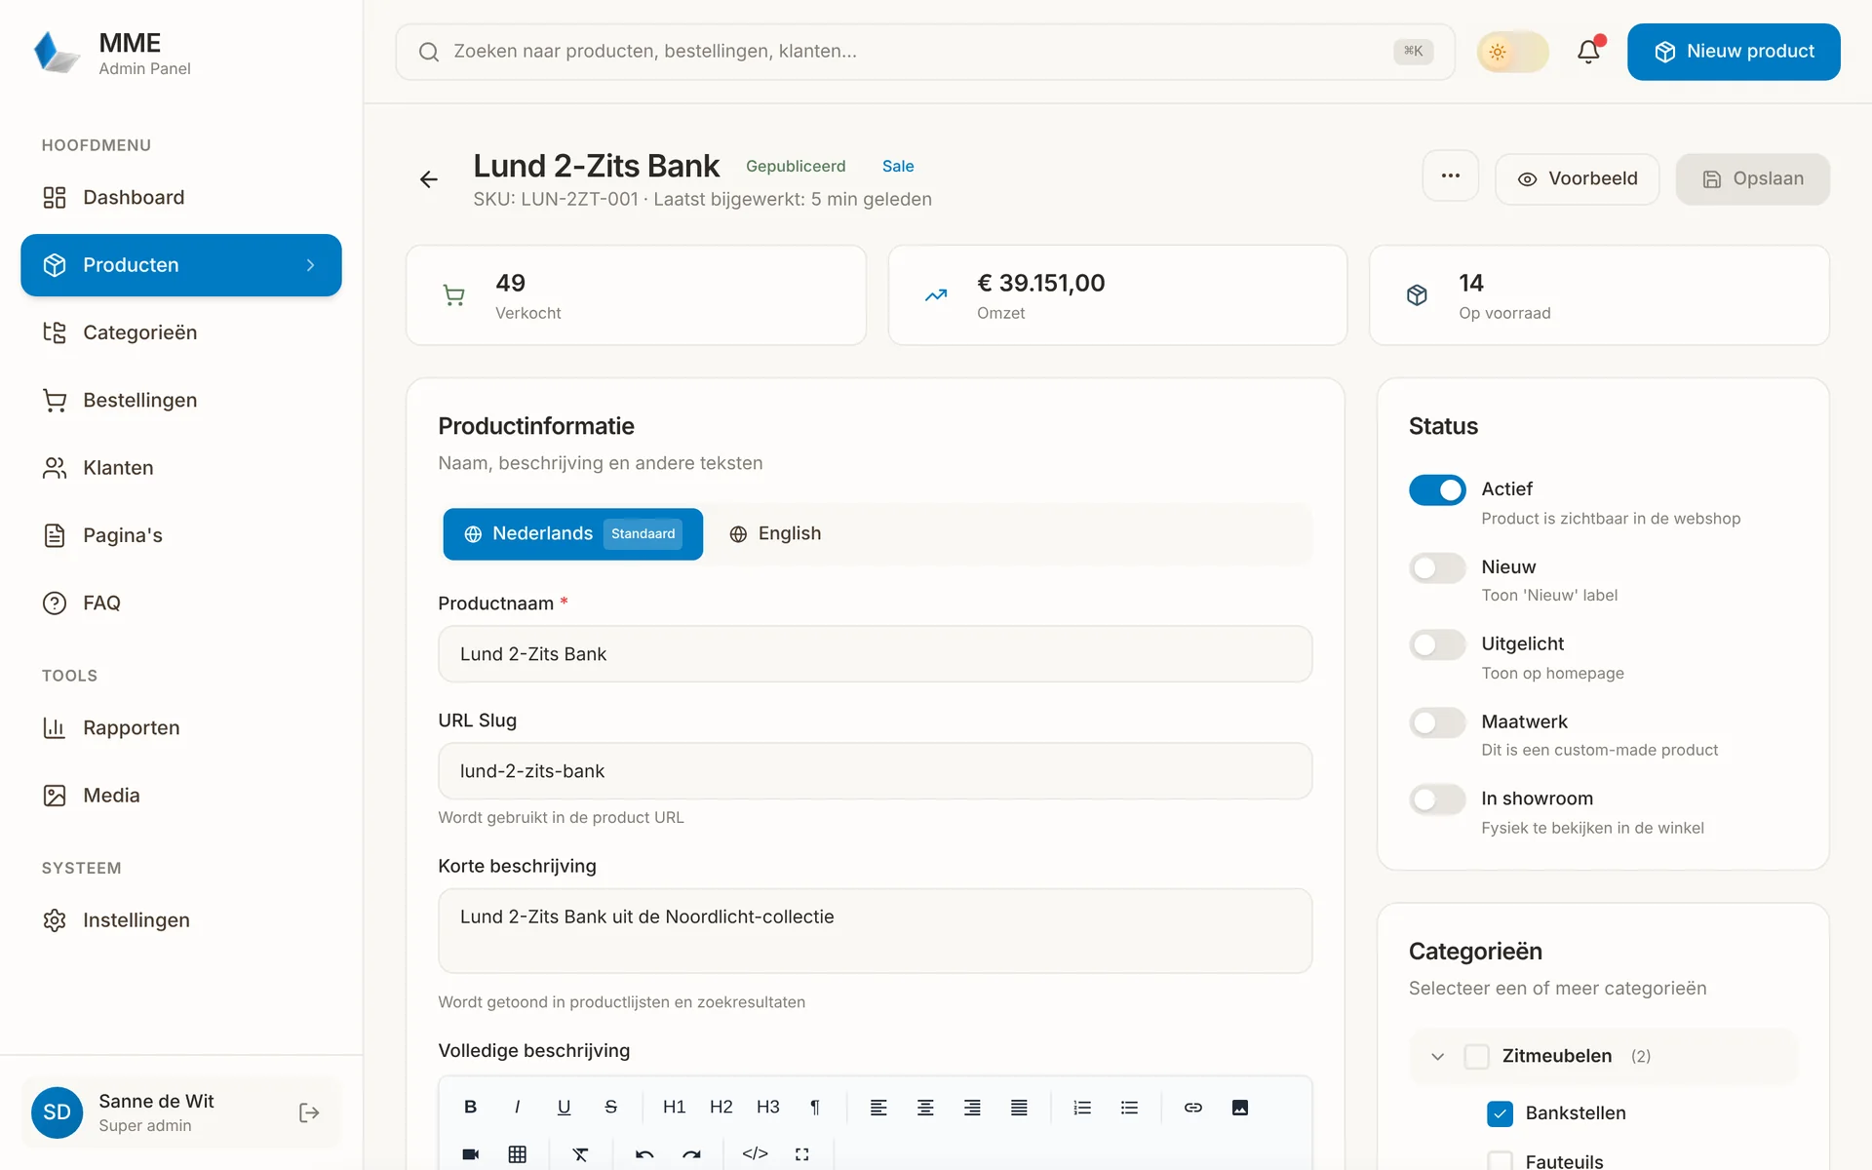Insert table in description editor
The width and height of the screenshot is (1872, 1170).
click(517, 1153)
